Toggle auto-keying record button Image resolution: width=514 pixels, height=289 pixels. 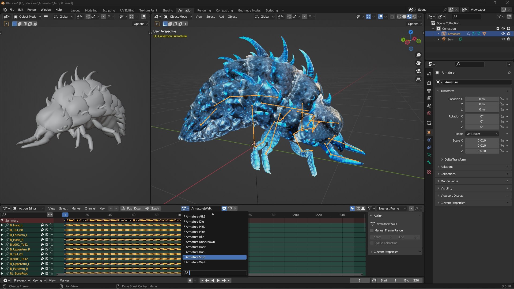point(190,280)
